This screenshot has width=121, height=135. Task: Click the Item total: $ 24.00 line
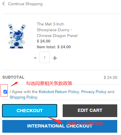coord(54,47)
